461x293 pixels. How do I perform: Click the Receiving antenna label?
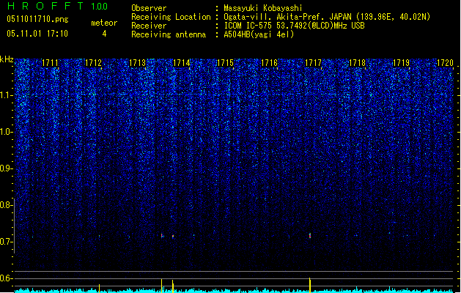click(x=169, y=34)
